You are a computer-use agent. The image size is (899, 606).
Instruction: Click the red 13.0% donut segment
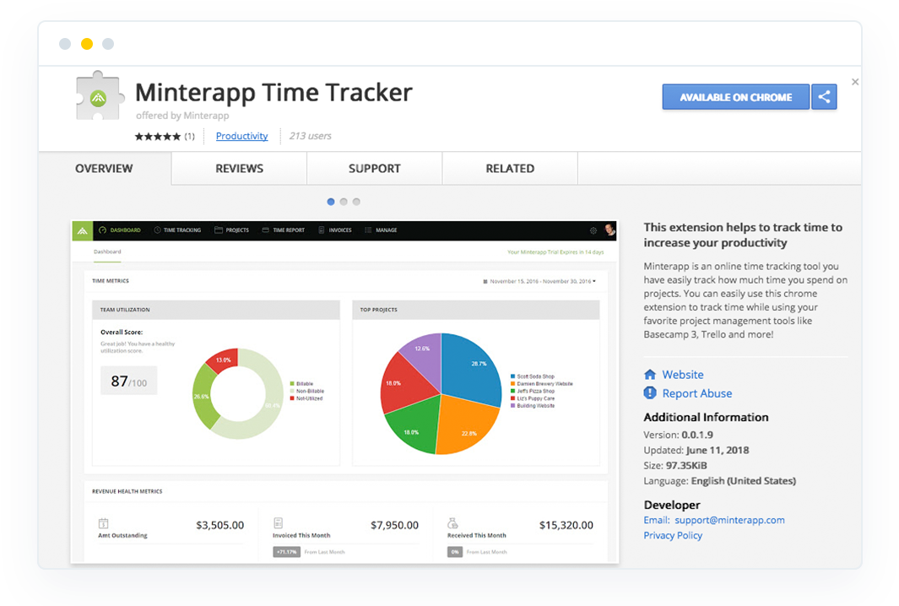(x=224, y=360)
